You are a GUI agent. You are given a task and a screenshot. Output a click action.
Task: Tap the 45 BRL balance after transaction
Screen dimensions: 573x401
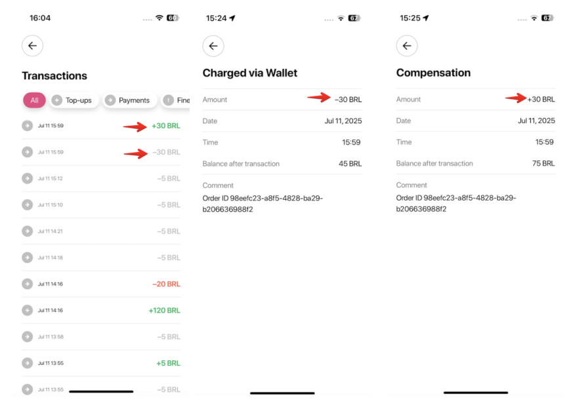click(350, 164)
